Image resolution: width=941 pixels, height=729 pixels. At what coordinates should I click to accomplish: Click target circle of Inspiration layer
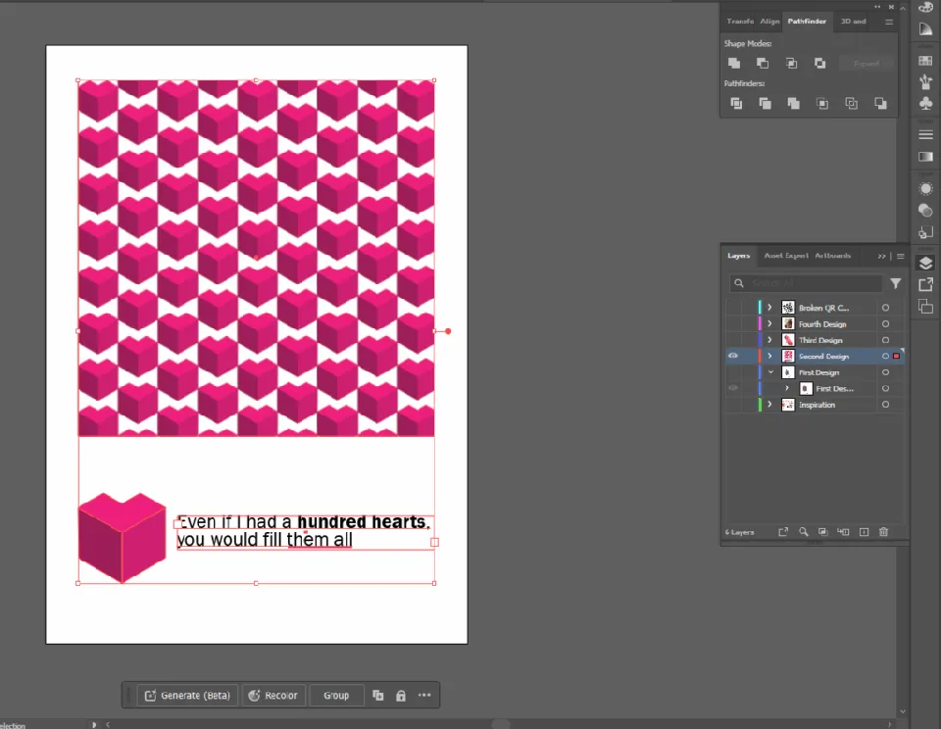[885, 405]
